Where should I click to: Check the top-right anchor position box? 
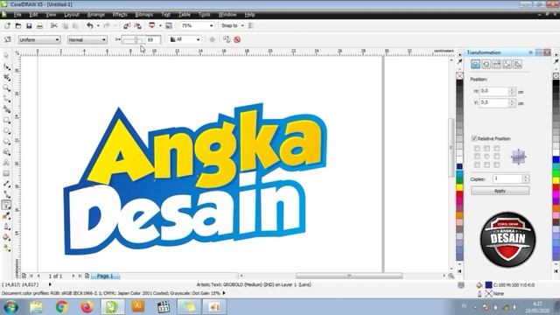(497, 148)
